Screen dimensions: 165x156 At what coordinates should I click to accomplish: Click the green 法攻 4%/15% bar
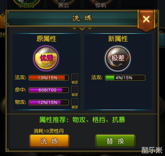125,78
